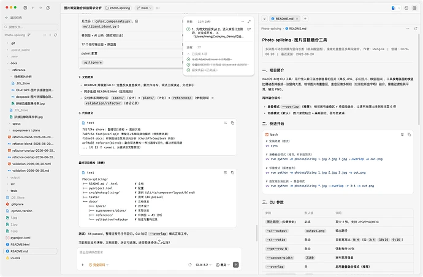Viewport: 423px width, 277px height.
Task: Click Photo-splicing in README breadcrumb
Action: [271, 29]
